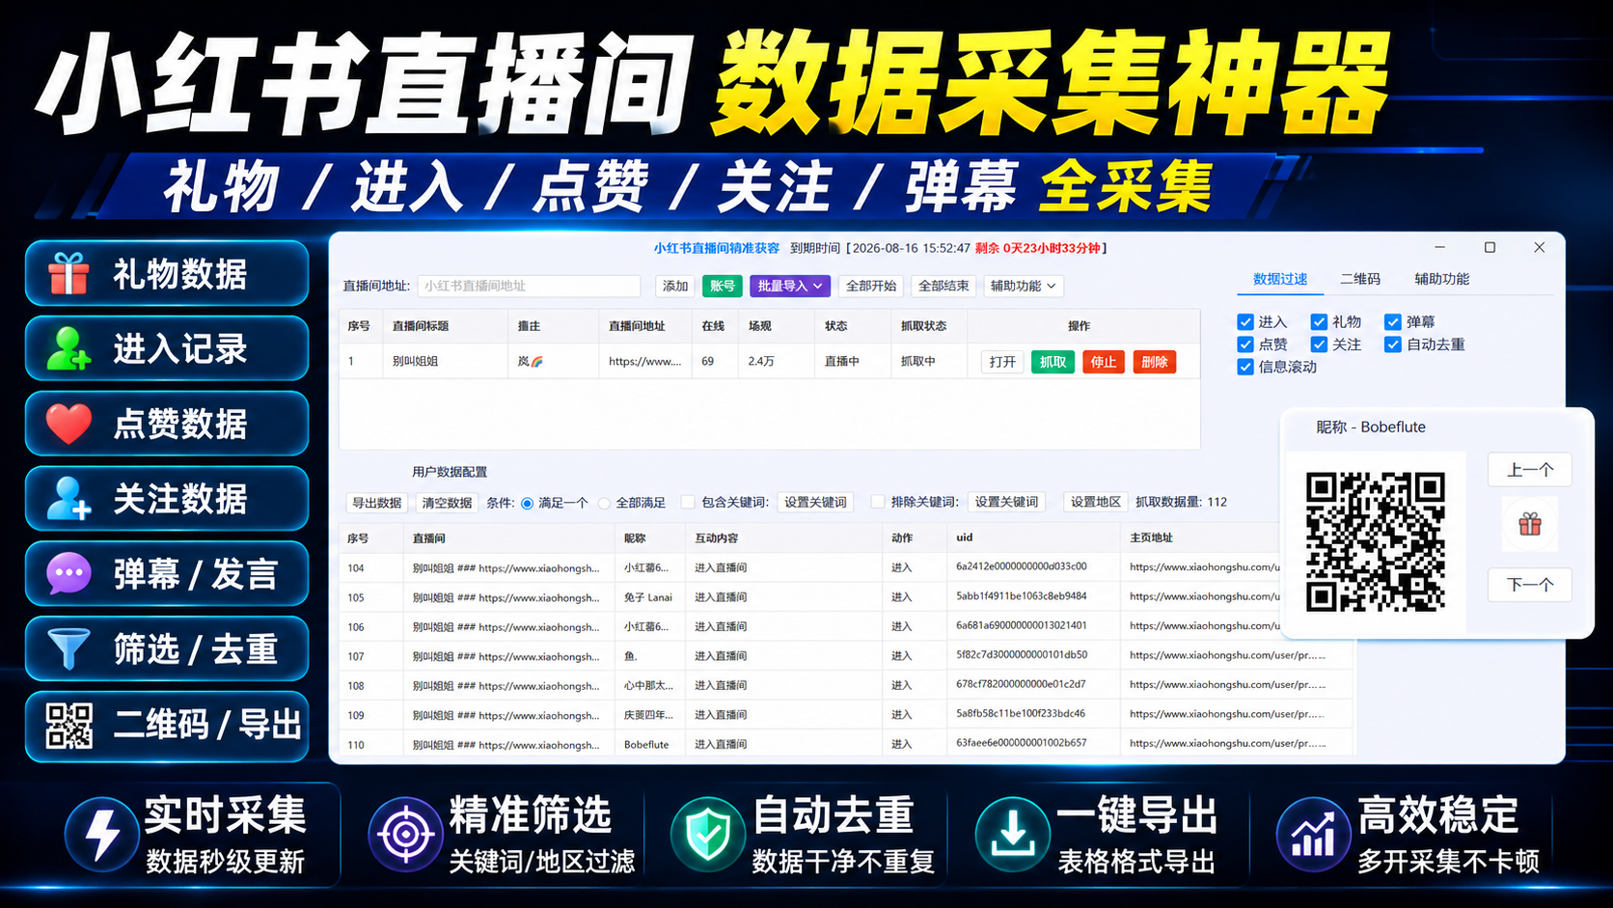Select the 满足一个 radio option
The width and height of the screenshot is (1613, 908).
528,503
